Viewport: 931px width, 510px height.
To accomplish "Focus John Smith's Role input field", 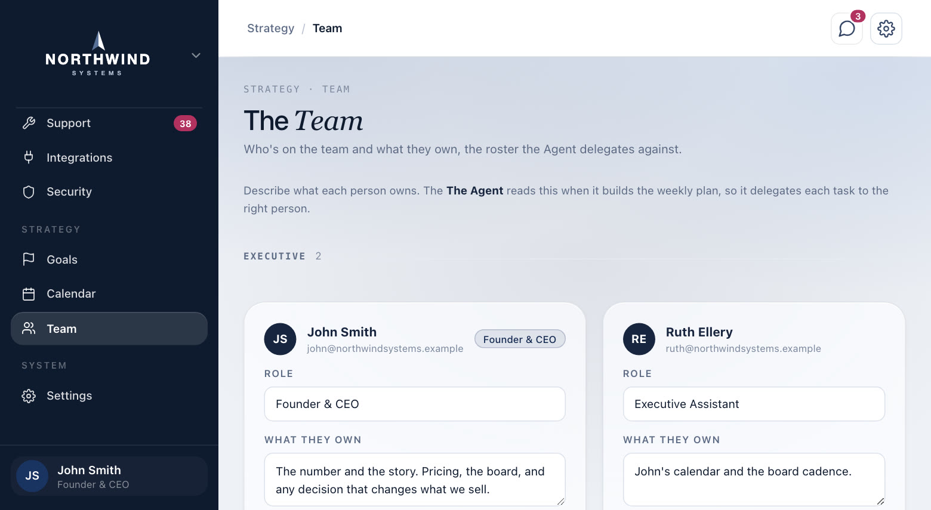I will tap(415, 404).
